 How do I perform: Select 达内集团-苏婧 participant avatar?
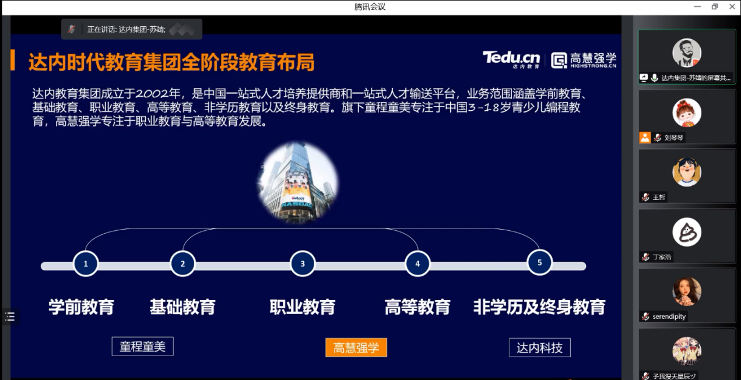(x=687, y=53)
